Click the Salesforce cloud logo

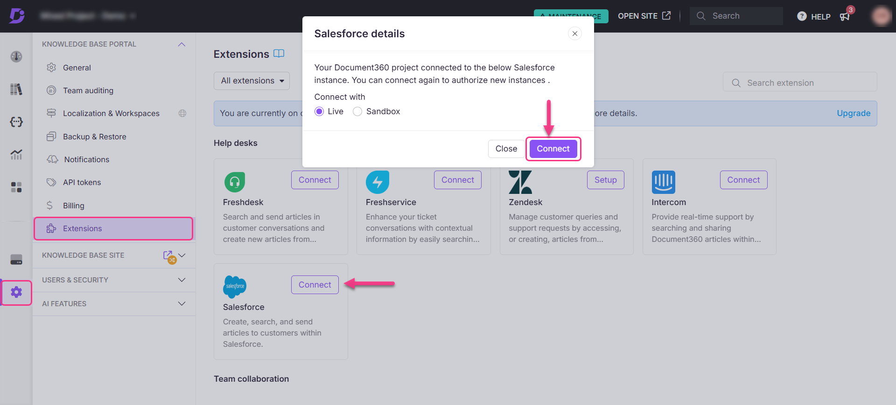[235, 287]
